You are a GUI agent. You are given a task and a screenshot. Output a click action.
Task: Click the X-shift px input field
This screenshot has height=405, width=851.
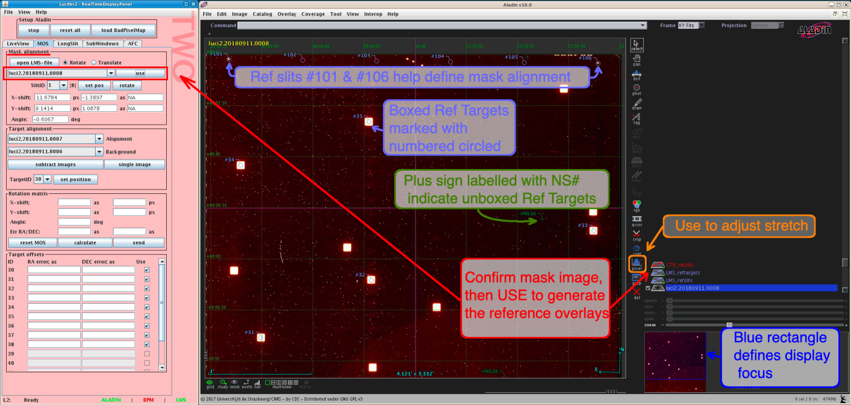point(52,97)
